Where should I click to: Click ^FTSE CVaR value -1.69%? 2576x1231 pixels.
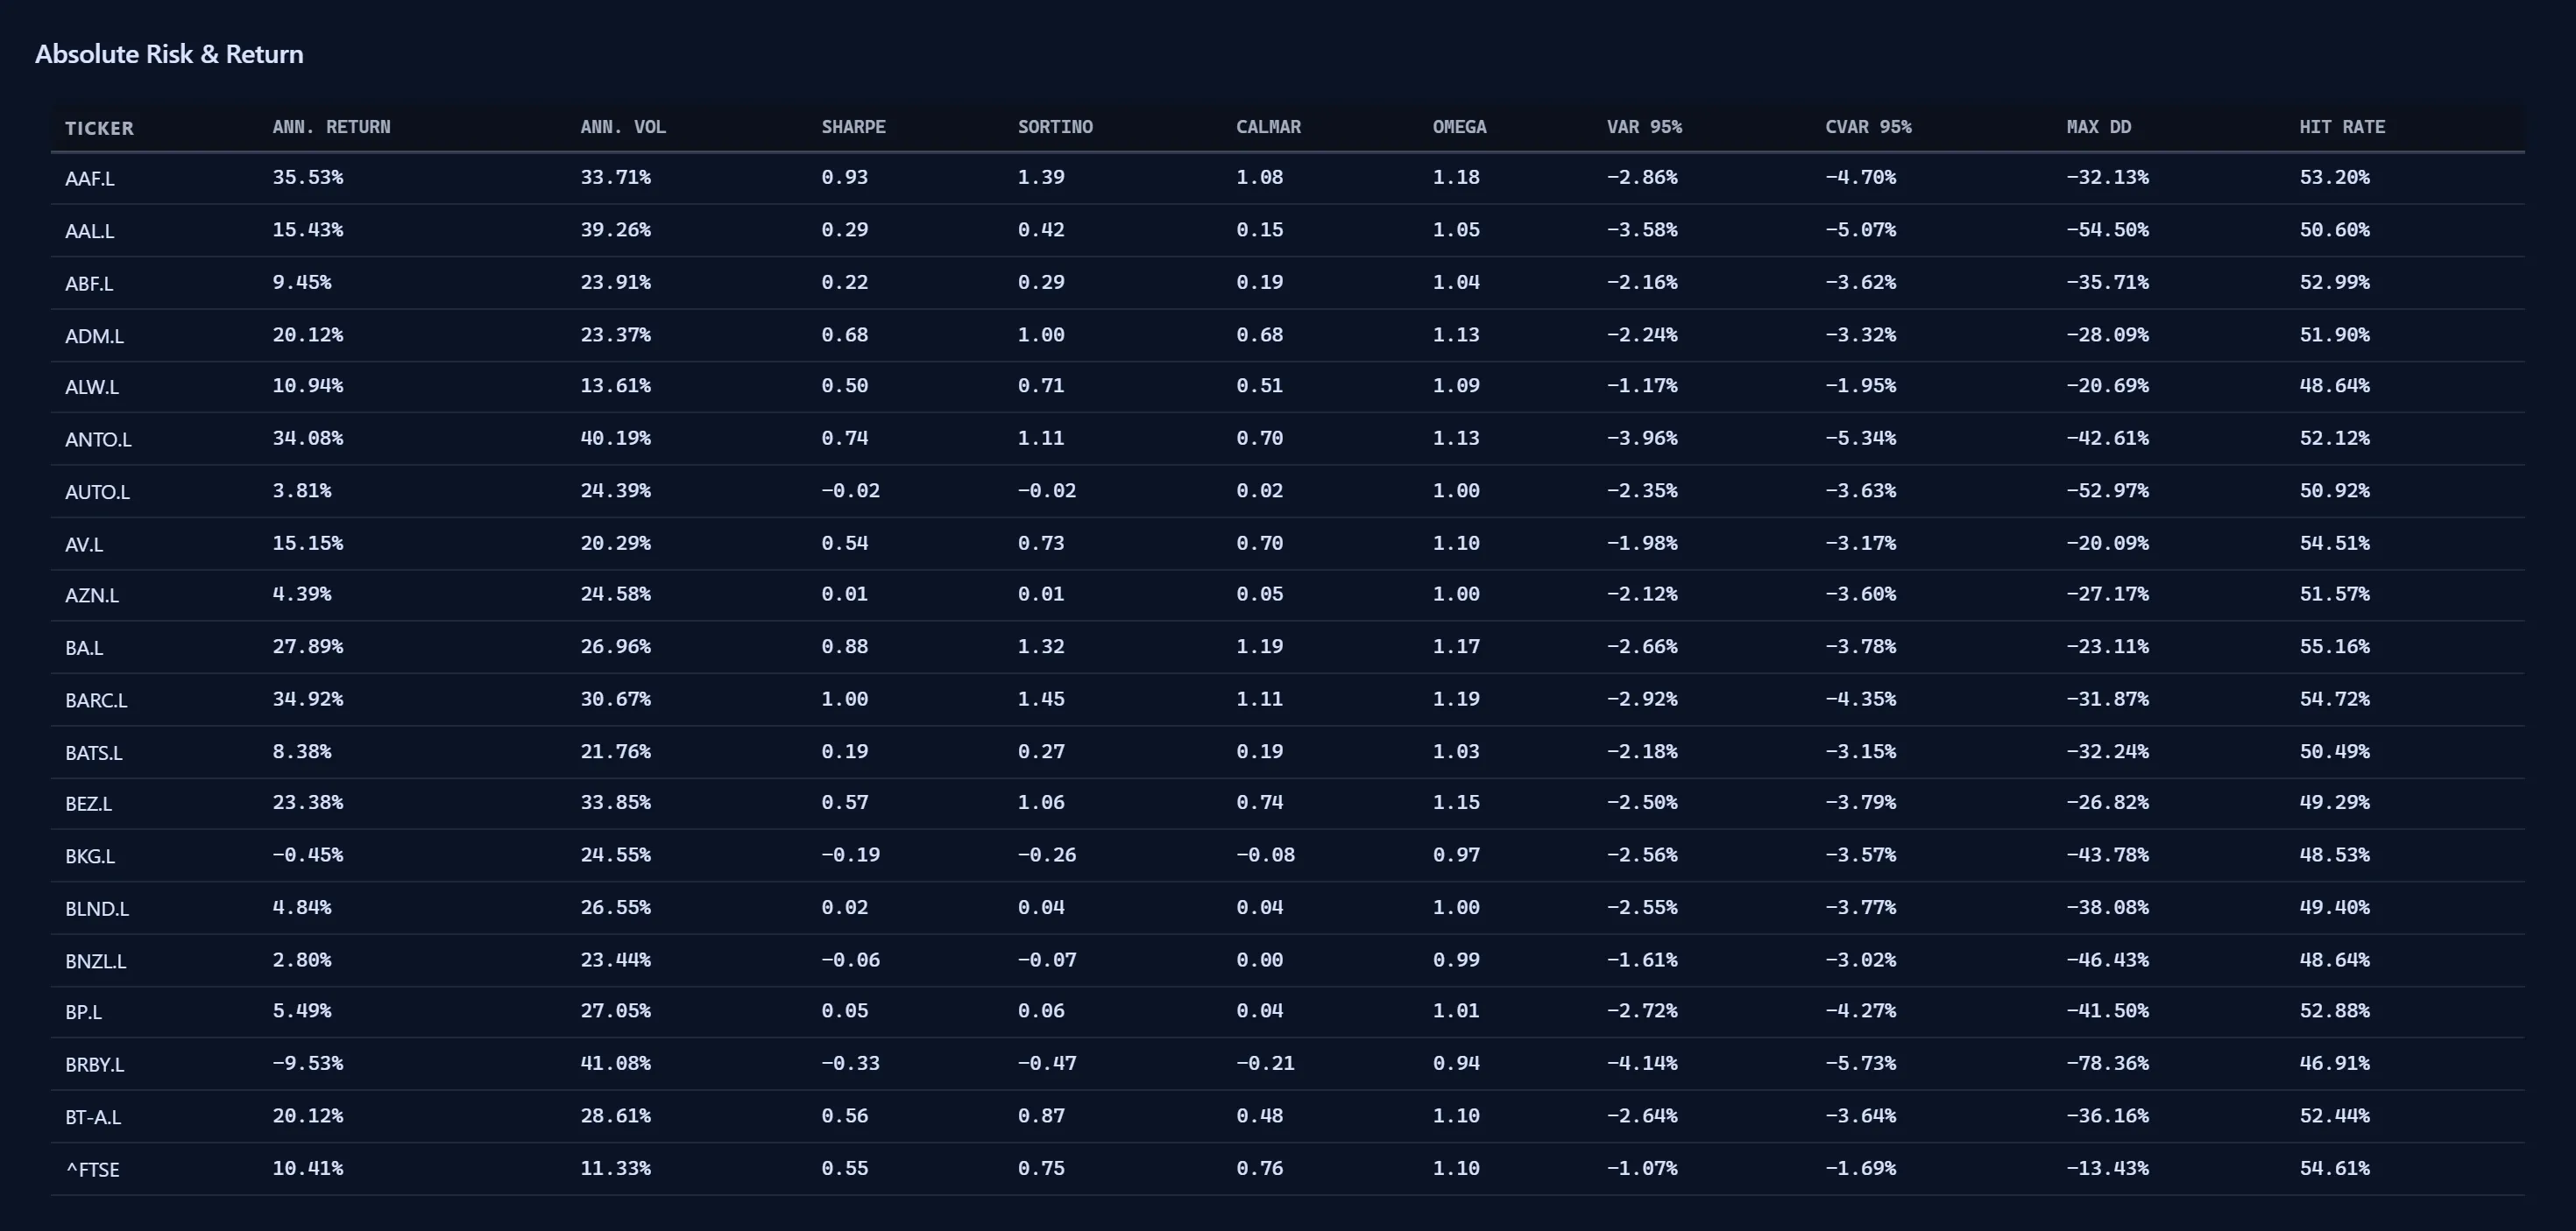1860,1168
